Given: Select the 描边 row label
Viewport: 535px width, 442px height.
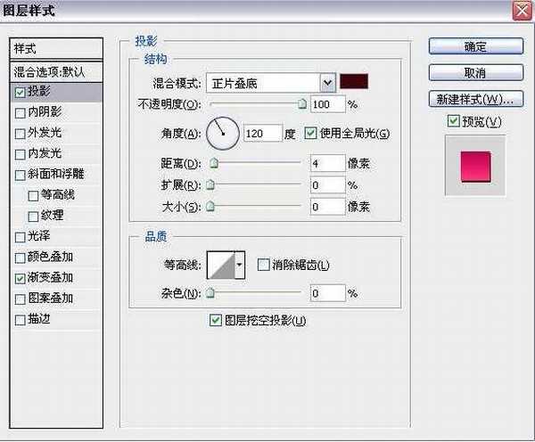Looking at the screenshot, I should pyautogui.click(x=39, y=319).
